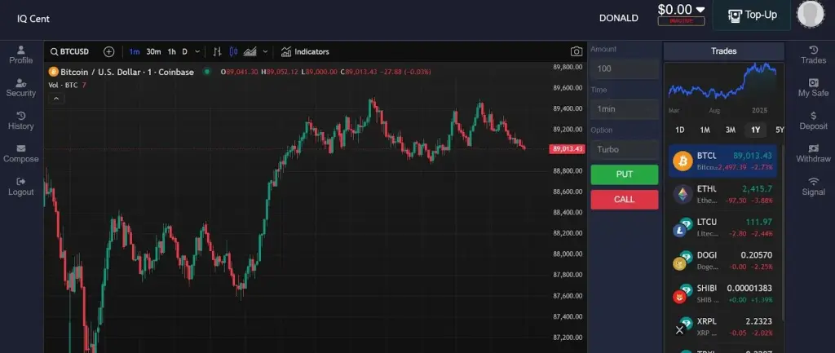This screenshot has width=835, height=353.
Task: Take a chart snapshot with camera icon
Action: tap(577, 51)
